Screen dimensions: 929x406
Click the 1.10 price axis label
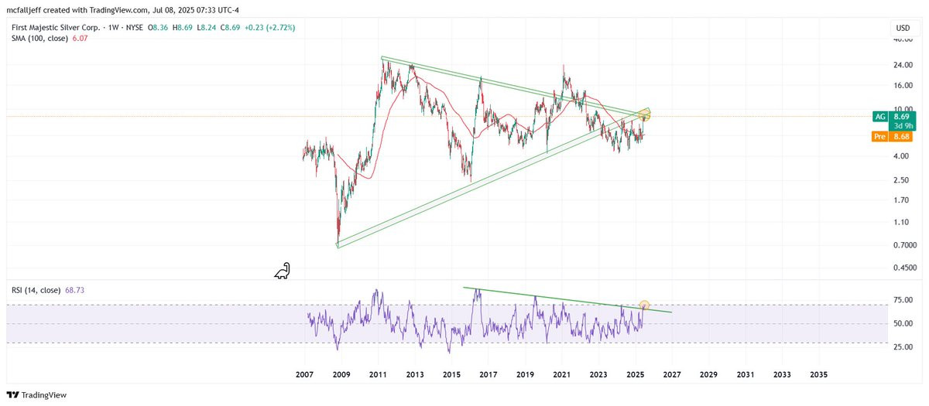tap(901, 222)
